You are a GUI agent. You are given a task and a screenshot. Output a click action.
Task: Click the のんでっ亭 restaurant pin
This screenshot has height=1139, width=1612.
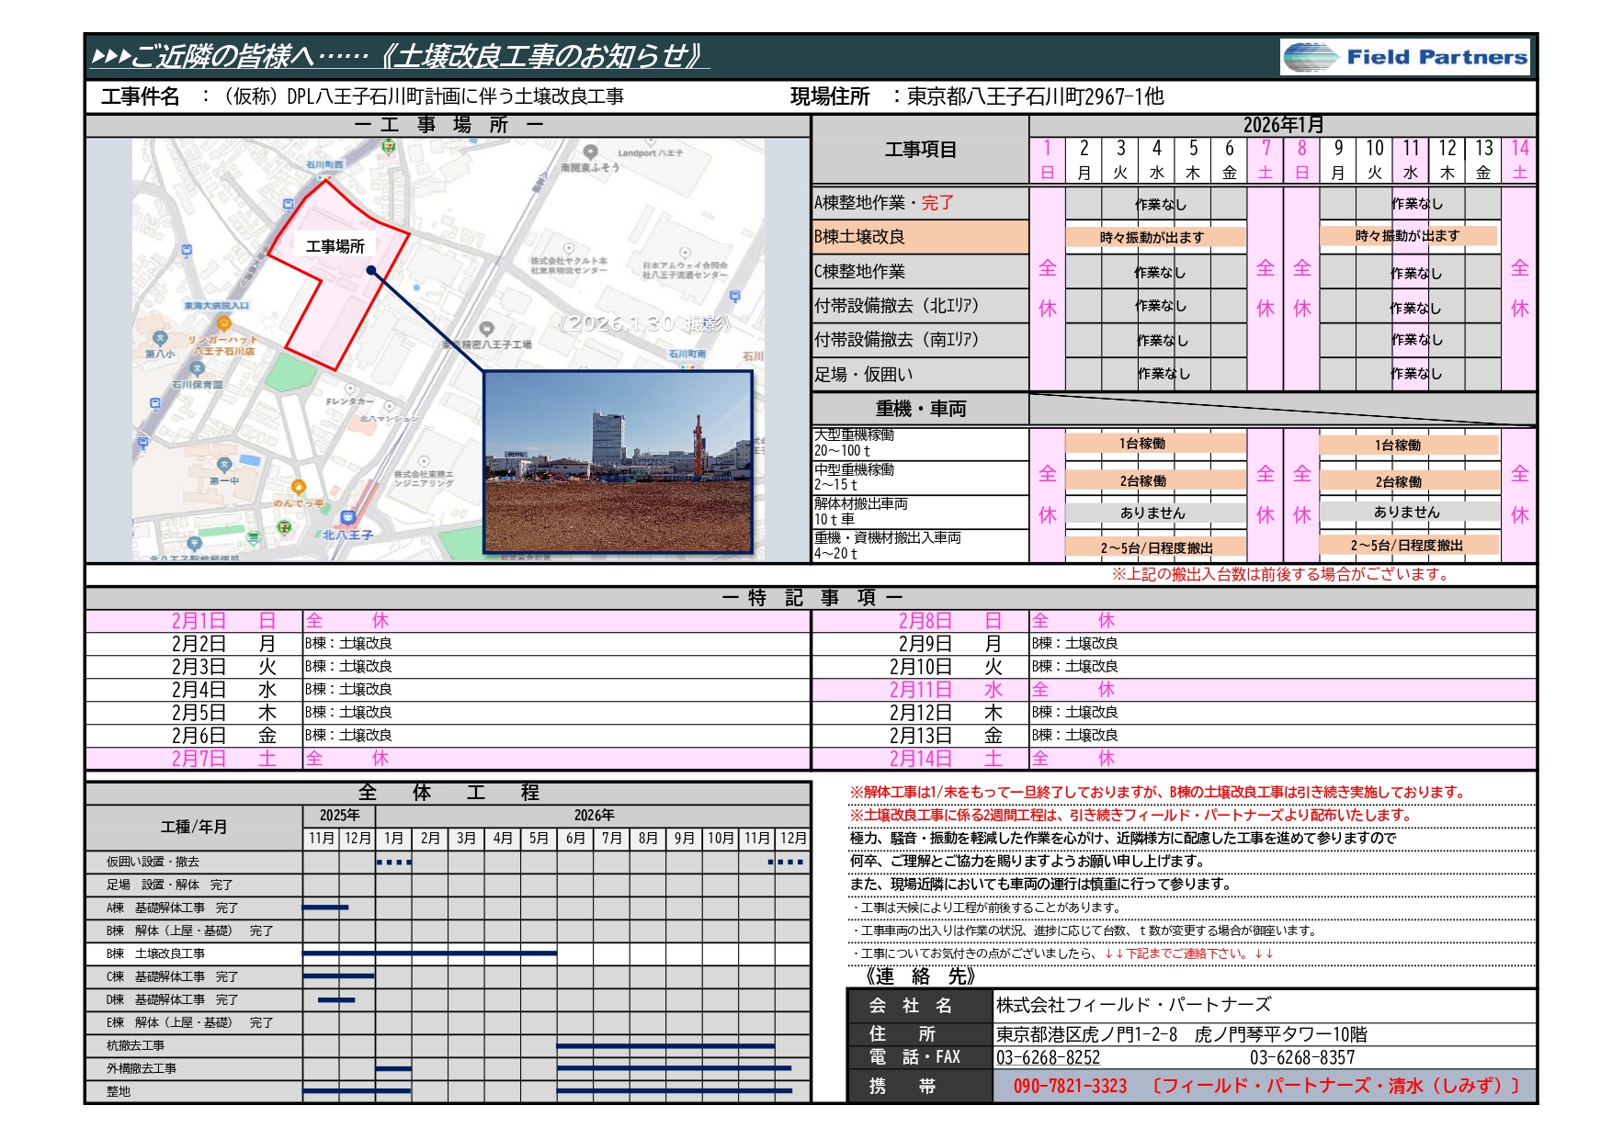tap(298, 487)
